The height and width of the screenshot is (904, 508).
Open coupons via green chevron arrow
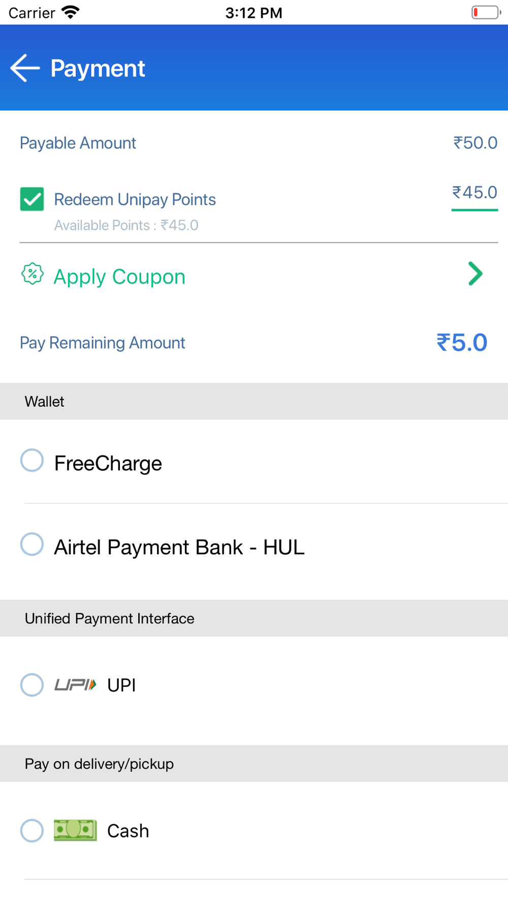tap(475, 274)
